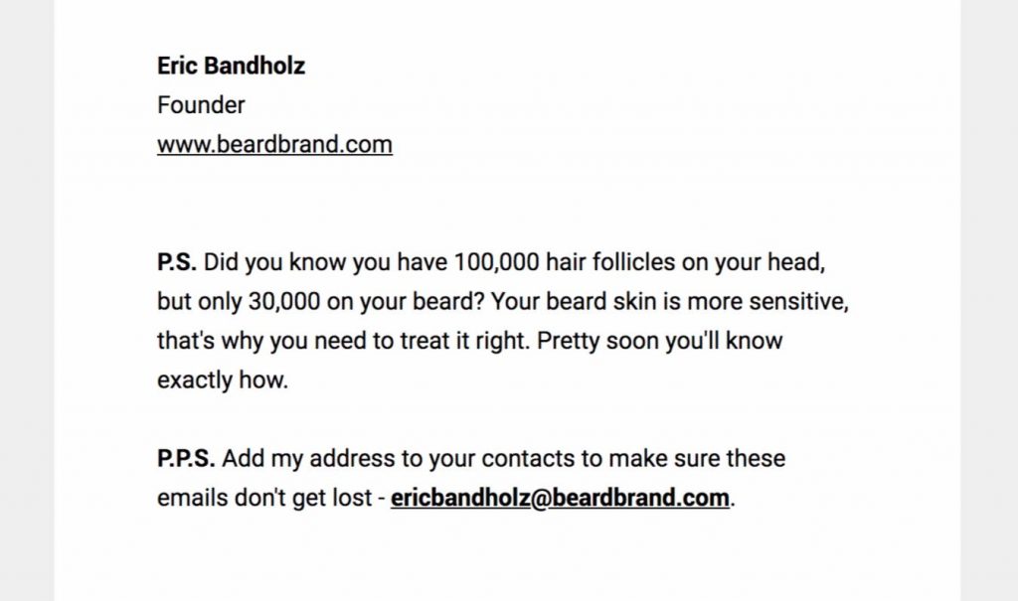
Task: Click the number 100,000 in the postscript
Action: click(x=496, y=262)
